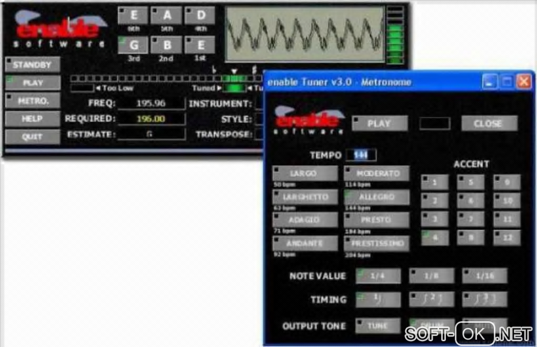
Task: Close the Metronome window via title bar X
Action: pos(524,81)
